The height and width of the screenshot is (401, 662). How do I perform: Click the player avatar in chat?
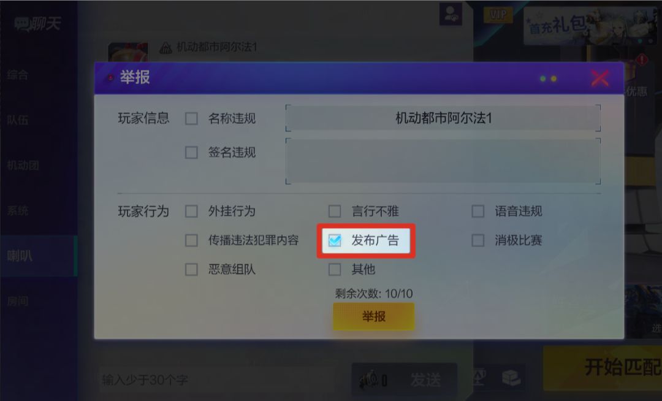pos(128,52)
